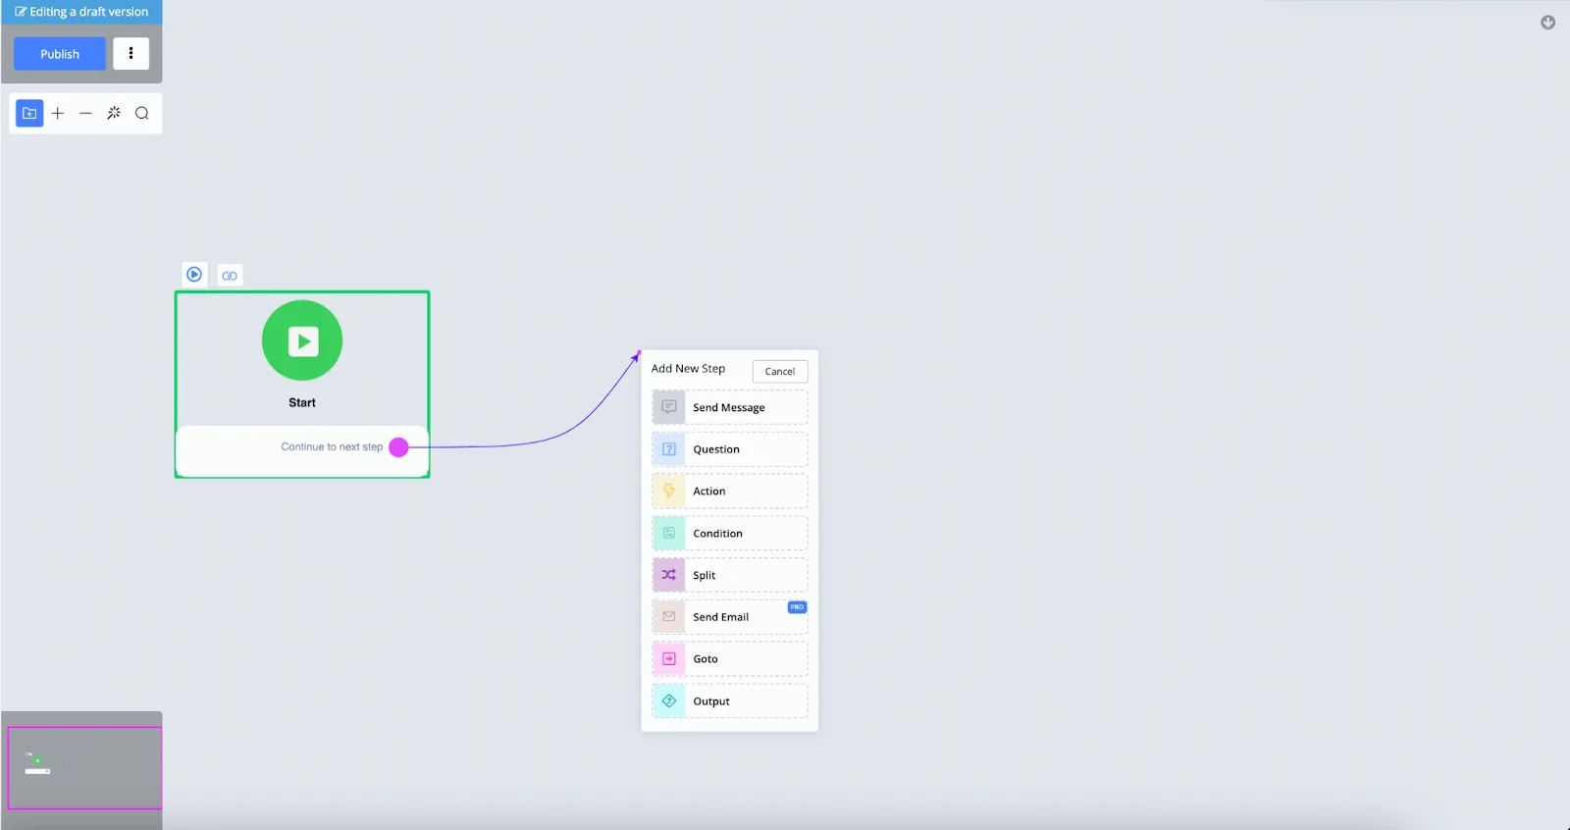Viewport: 1570px width, 830px height.
Task: Choose Send Email step
Action: 730,617
